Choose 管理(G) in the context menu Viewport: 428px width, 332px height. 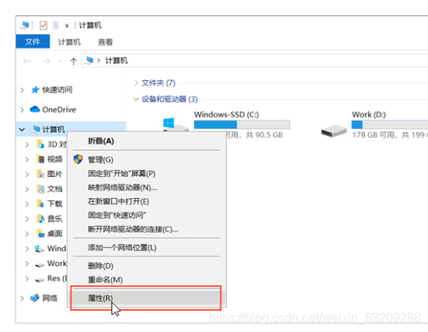click(147, 160)
